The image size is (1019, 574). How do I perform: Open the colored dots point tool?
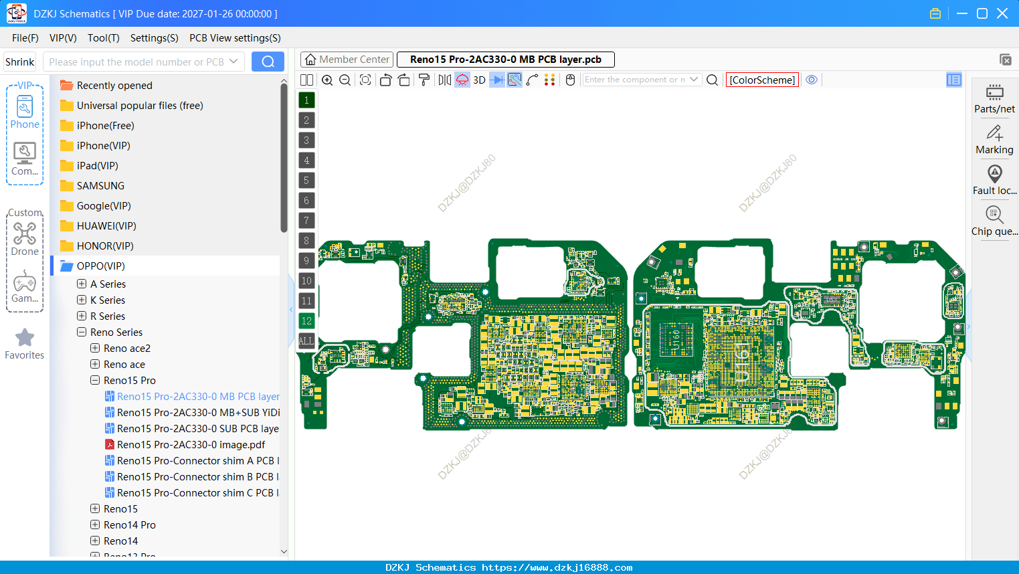coord(550,80)
